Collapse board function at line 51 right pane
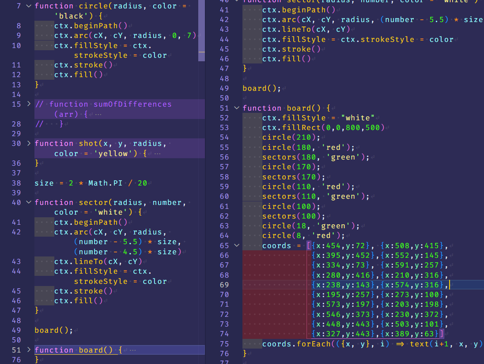The image size is (484, 364). (237, 108)
